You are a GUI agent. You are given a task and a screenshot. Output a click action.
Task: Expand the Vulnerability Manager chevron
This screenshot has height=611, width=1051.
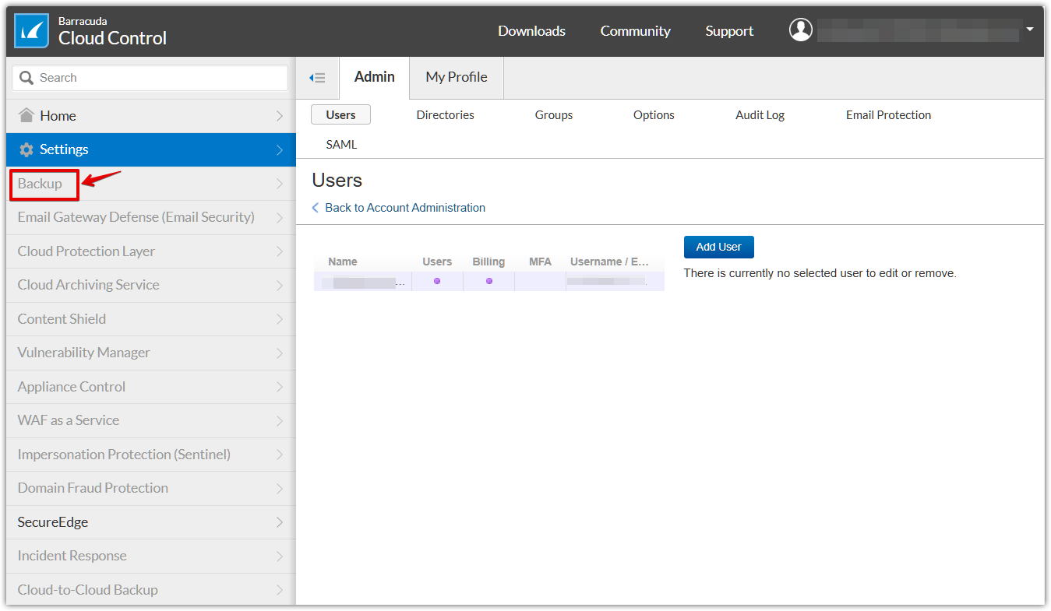(x=280, y=353)
